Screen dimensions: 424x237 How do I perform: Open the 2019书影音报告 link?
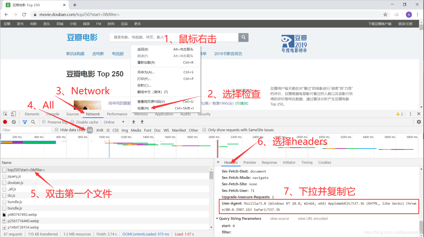point(228,54)
